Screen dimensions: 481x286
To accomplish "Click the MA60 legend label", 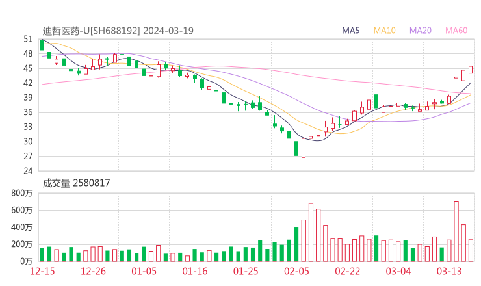I will [x=456, y=31].
